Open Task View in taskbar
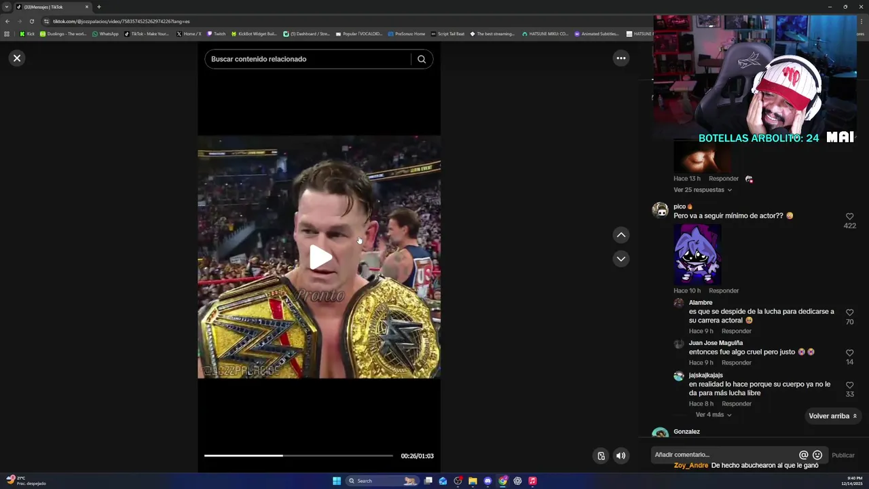This screenshot has height=489, width=869. coord(428,481)
